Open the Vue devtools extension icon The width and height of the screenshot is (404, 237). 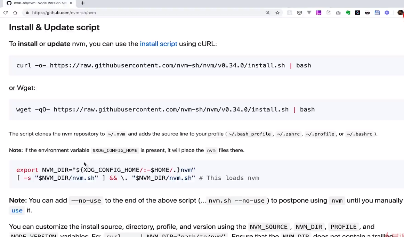pos(309,13)
